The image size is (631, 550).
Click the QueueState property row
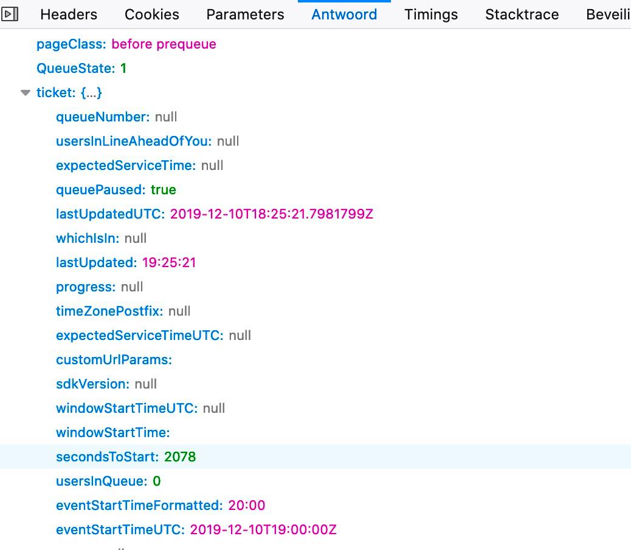81,69
